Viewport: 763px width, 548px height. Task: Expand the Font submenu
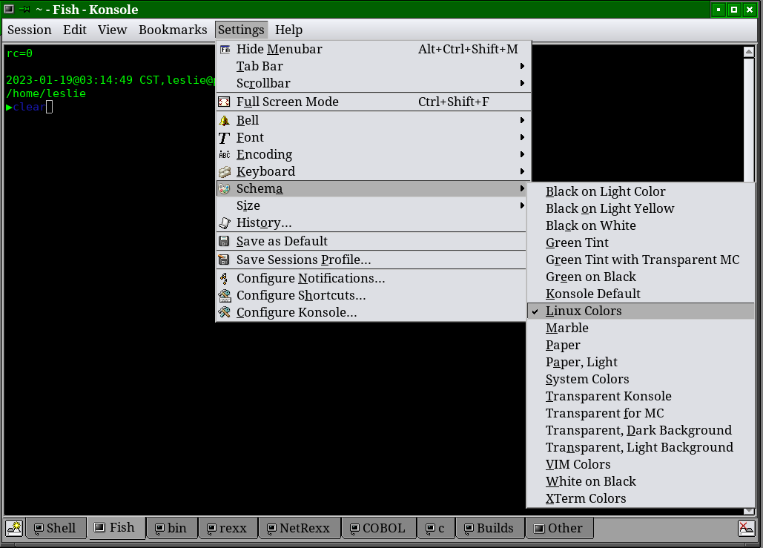click(x=373, y=137)
